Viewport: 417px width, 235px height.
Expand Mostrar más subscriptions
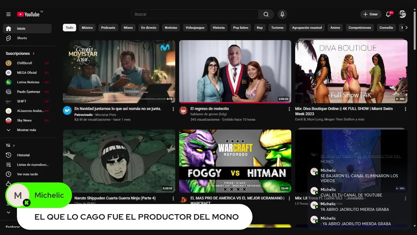pos(27,130)
